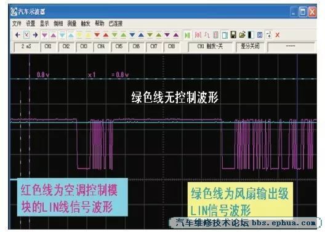Click the red down triangle icon
The image size is (325, 232).
click(x=97, y=35)
